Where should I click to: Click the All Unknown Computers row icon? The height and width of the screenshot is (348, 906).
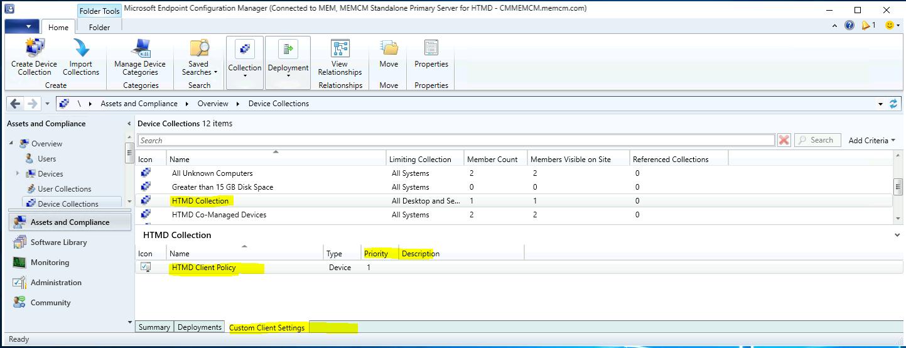click(146, 173)
